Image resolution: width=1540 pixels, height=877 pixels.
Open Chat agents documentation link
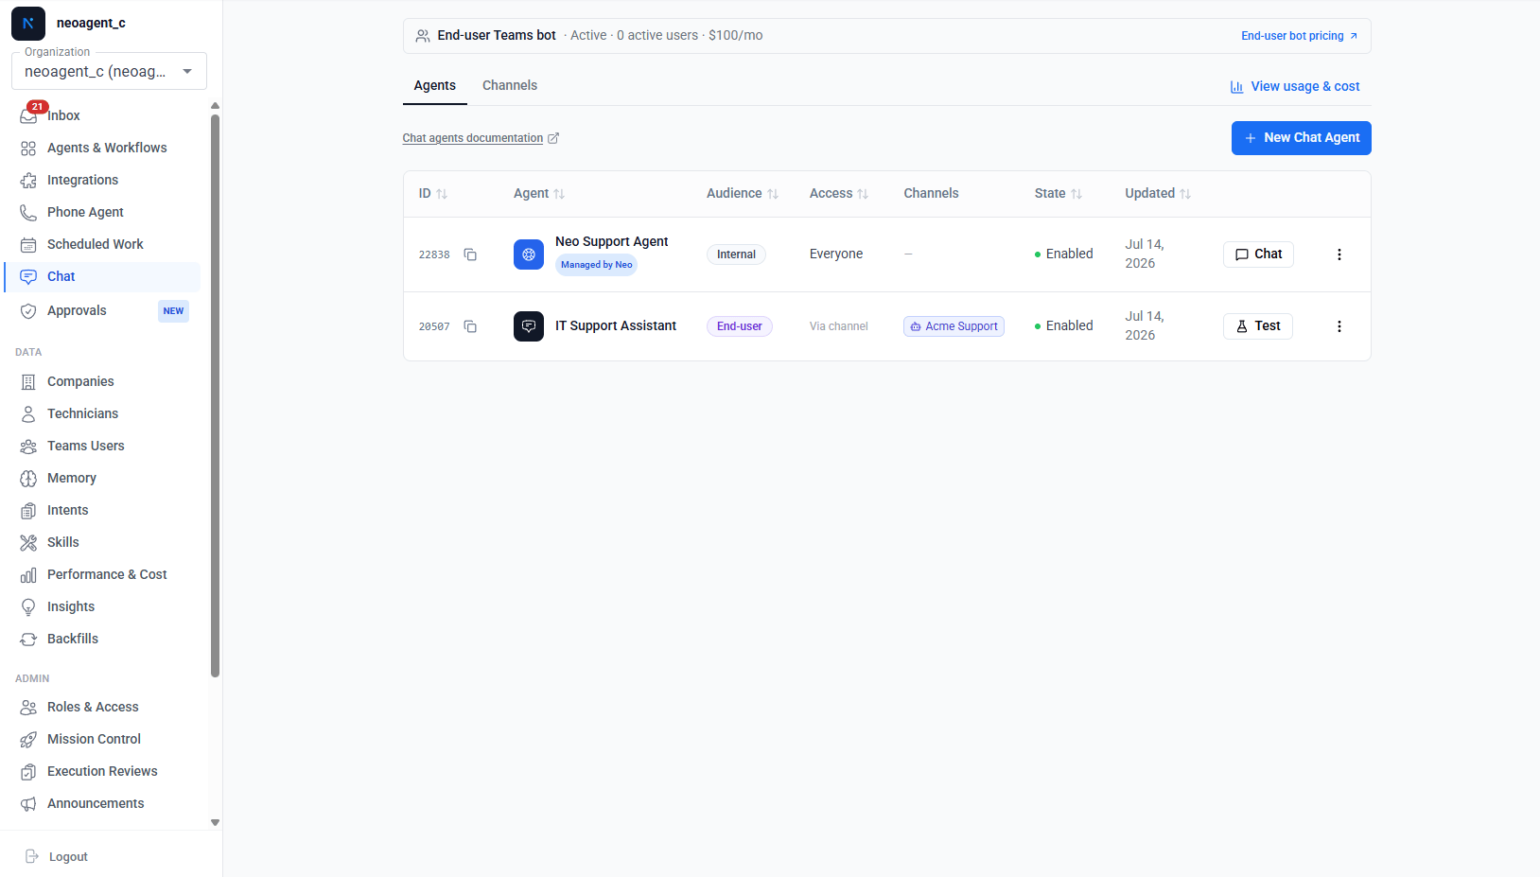(481, 138)
